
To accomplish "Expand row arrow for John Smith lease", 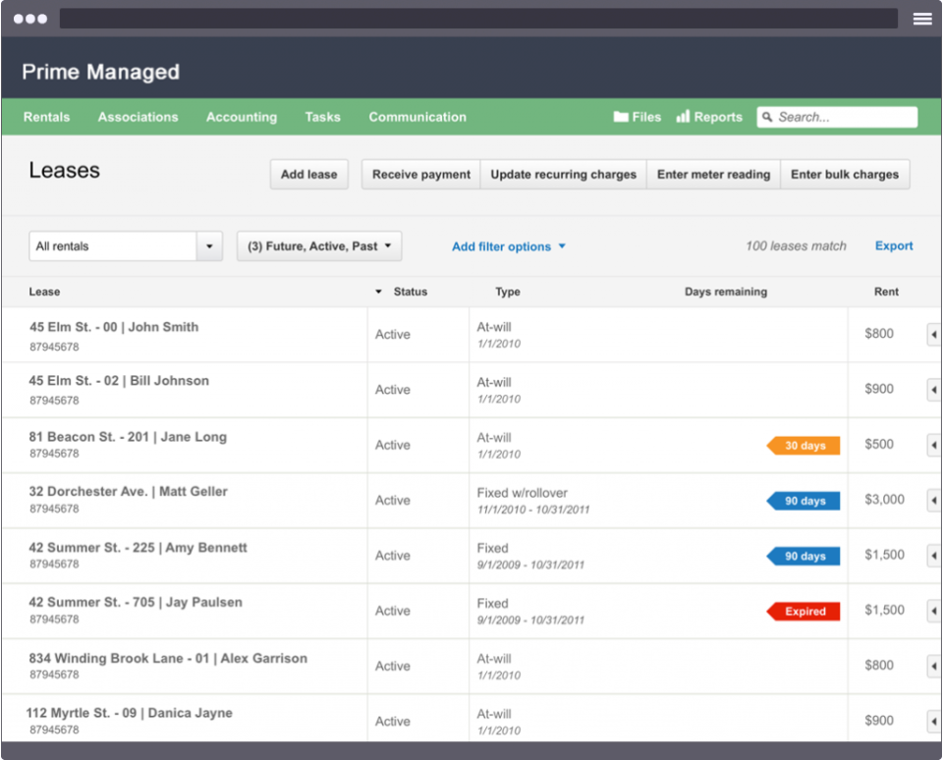I will [x=933, y=335].
